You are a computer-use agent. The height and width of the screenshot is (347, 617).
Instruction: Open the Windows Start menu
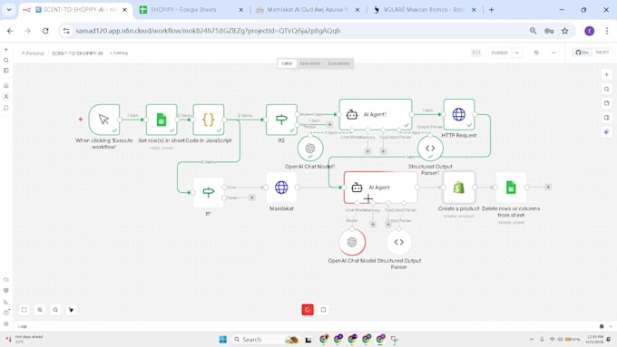[x=222, y=339]
